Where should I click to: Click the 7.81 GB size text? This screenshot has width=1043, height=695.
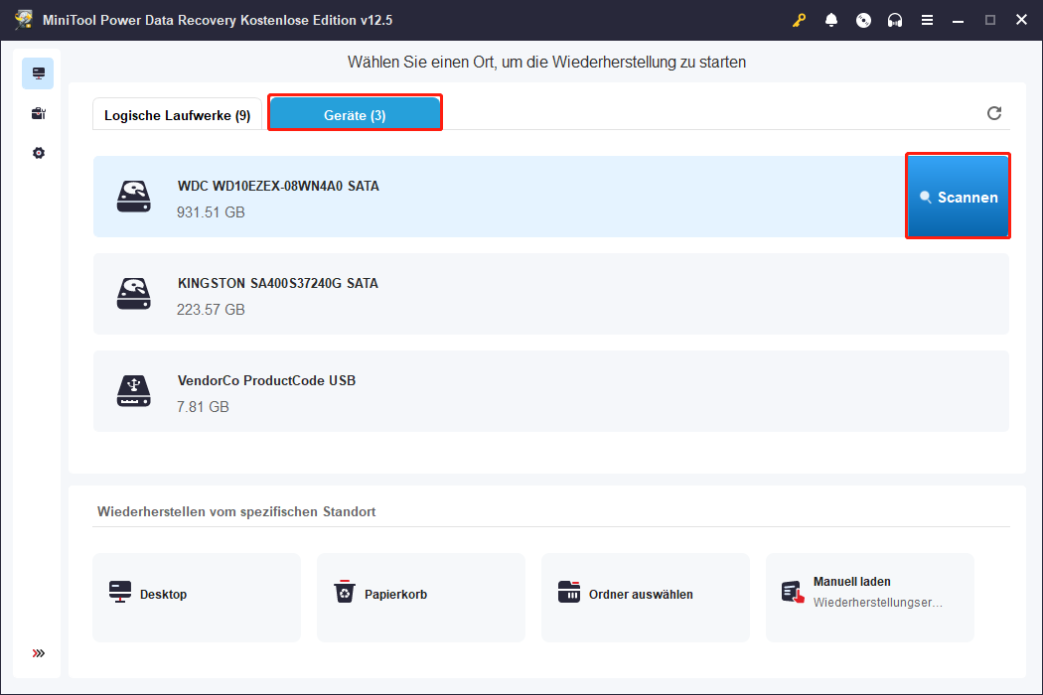(x=203, y=406)
